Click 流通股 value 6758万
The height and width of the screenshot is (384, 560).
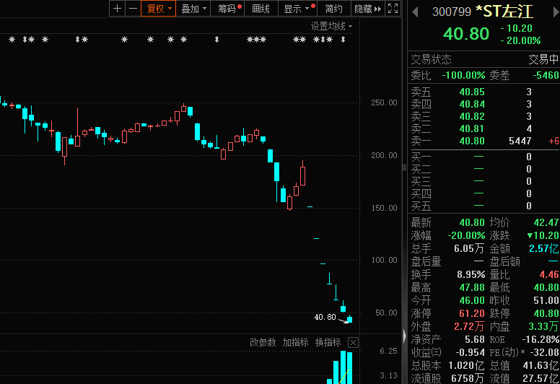tap(468, 378)
